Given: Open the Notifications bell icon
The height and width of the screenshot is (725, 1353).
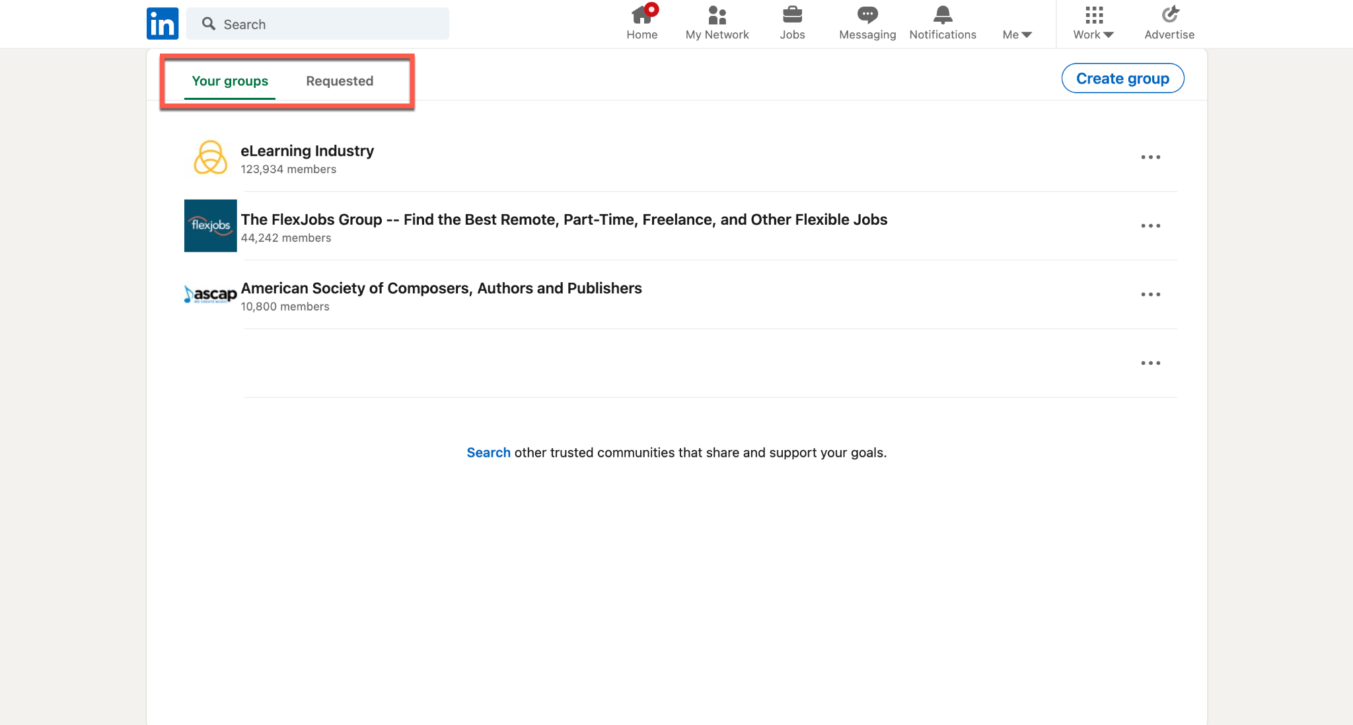Looking at the screenshot, I should click(x=943, y=15).
